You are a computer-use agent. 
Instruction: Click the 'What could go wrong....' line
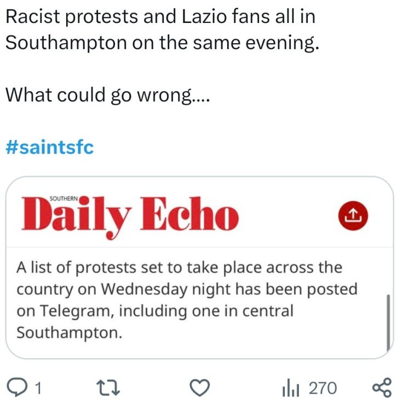click(x=107, y=95)
